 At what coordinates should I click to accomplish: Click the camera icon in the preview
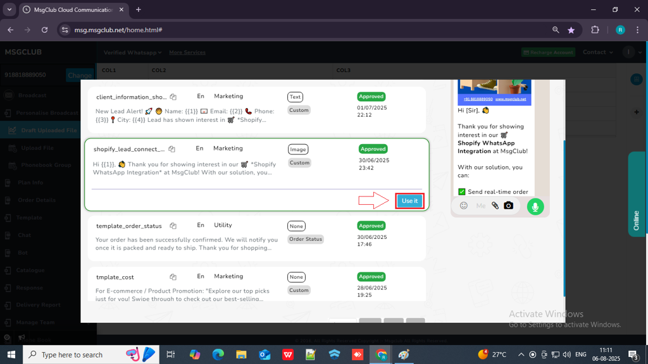click(509, 205)
